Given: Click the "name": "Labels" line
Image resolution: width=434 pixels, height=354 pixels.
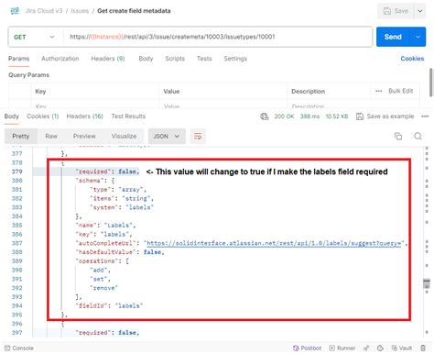Looking at the screenshot, I should [105, 225].
